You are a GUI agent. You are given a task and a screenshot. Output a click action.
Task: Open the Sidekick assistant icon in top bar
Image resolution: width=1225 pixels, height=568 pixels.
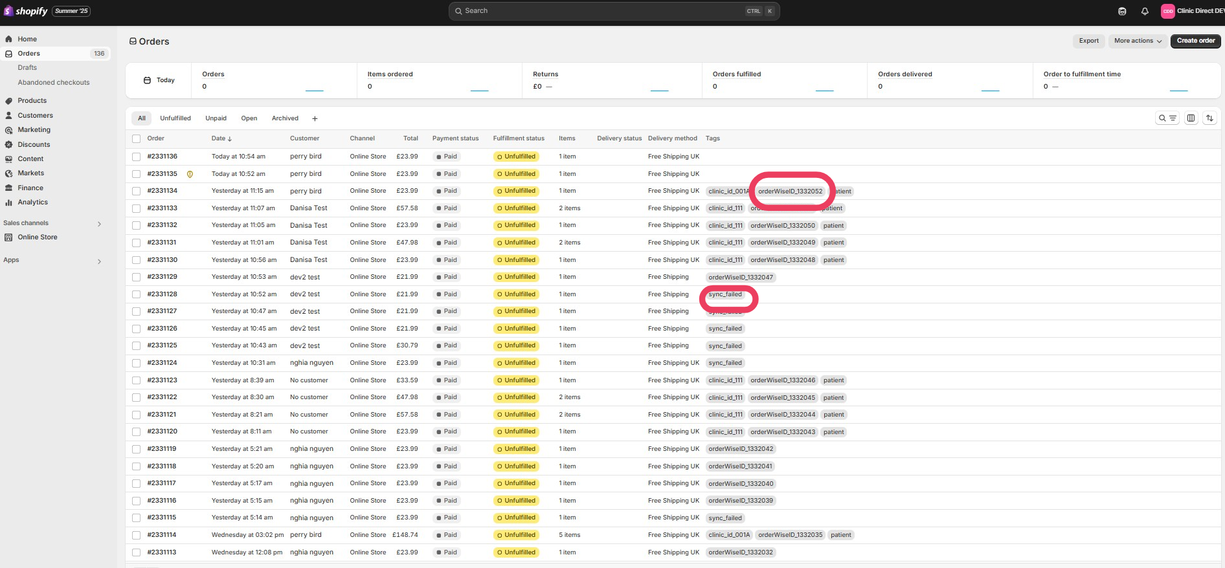pos(1122,11)
